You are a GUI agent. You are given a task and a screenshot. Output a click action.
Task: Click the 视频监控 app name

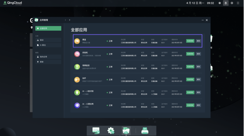(x=86, y=66)
